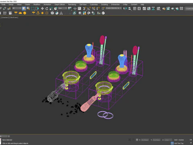
Task: Create a V-Ray sphere light
Action: [25, 13]
